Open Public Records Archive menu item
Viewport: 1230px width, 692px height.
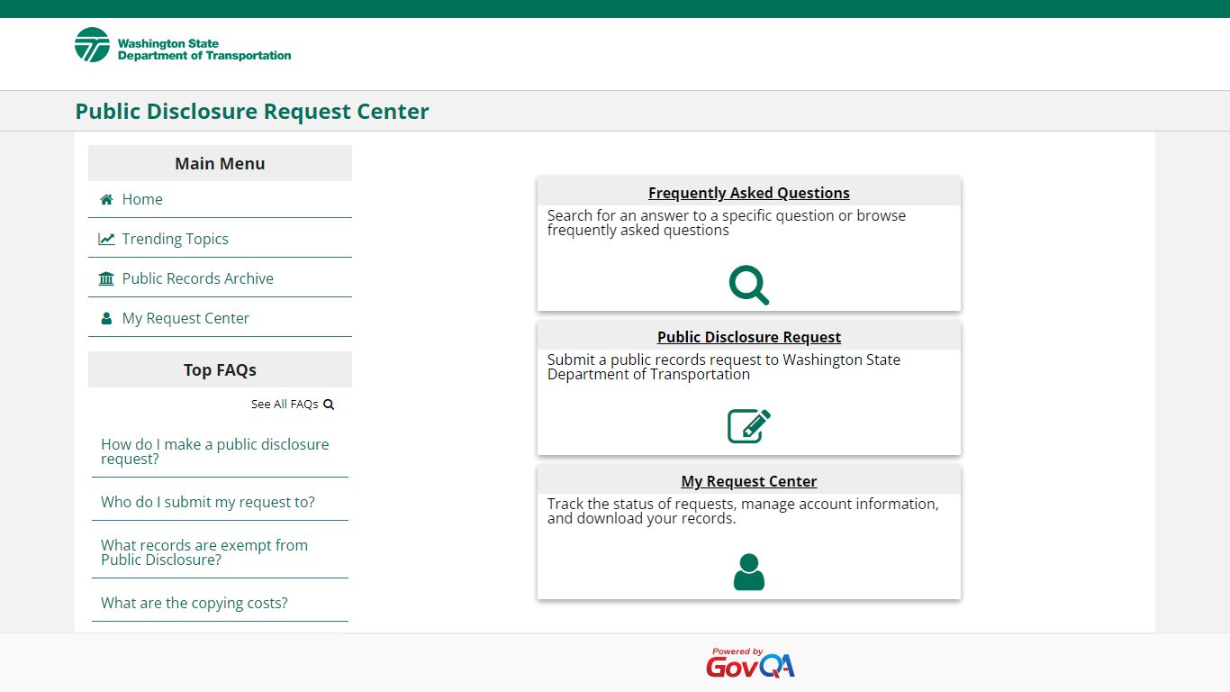coord(220,278)
